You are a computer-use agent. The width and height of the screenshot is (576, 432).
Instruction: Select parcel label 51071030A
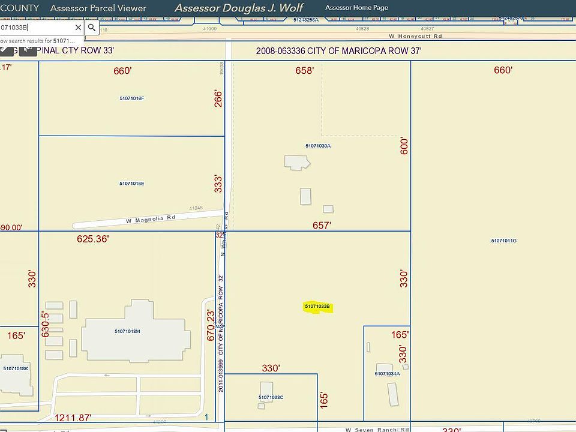click(318, 146)
